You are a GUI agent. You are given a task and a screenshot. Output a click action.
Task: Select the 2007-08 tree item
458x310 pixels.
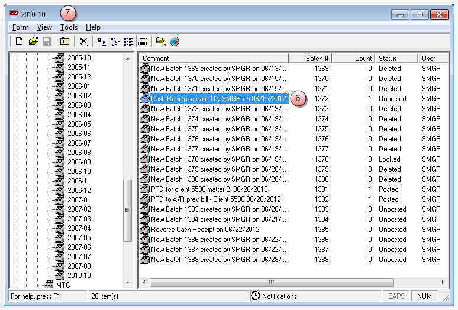click(79, 266)
